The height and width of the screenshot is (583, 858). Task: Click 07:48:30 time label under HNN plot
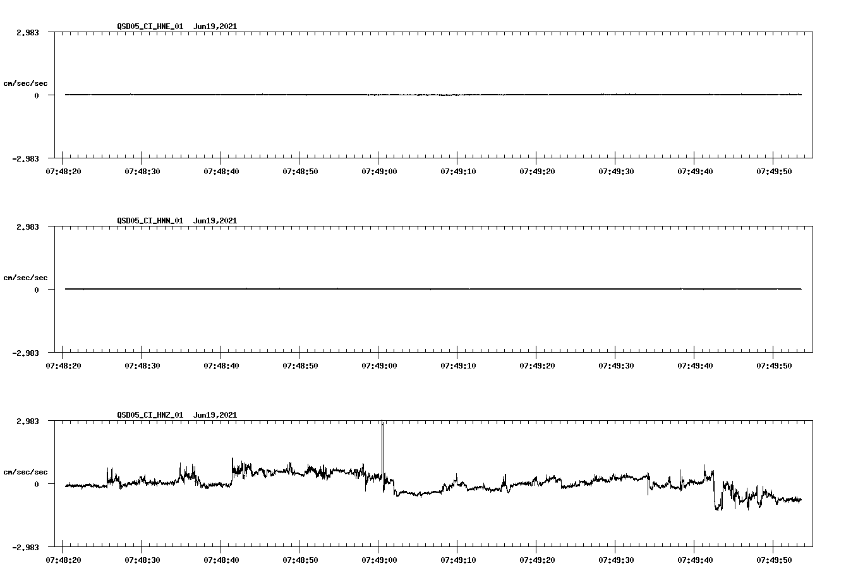click(142, 365)
